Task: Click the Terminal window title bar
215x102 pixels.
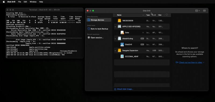Action: (44, 10)
